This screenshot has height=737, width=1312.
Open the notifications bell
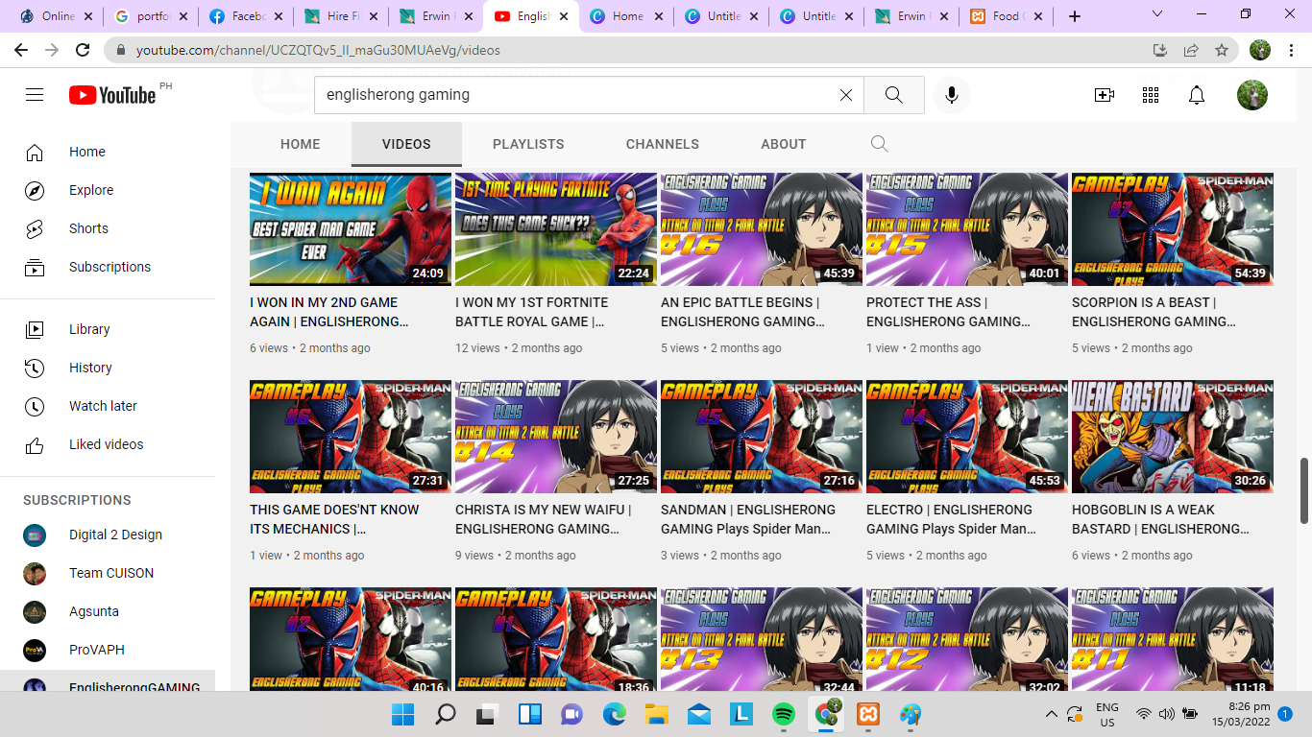click(1197, 95)
